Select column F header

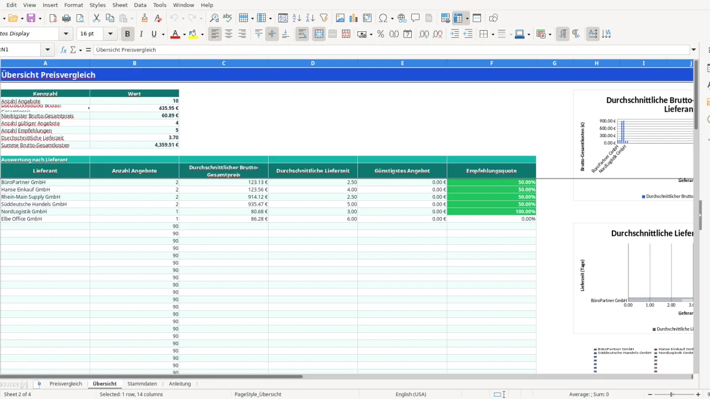[x=492, y=63]
